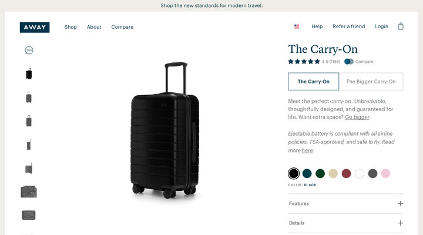
Task: Choose the navy blue color swatch
Action: pos(307,173)
